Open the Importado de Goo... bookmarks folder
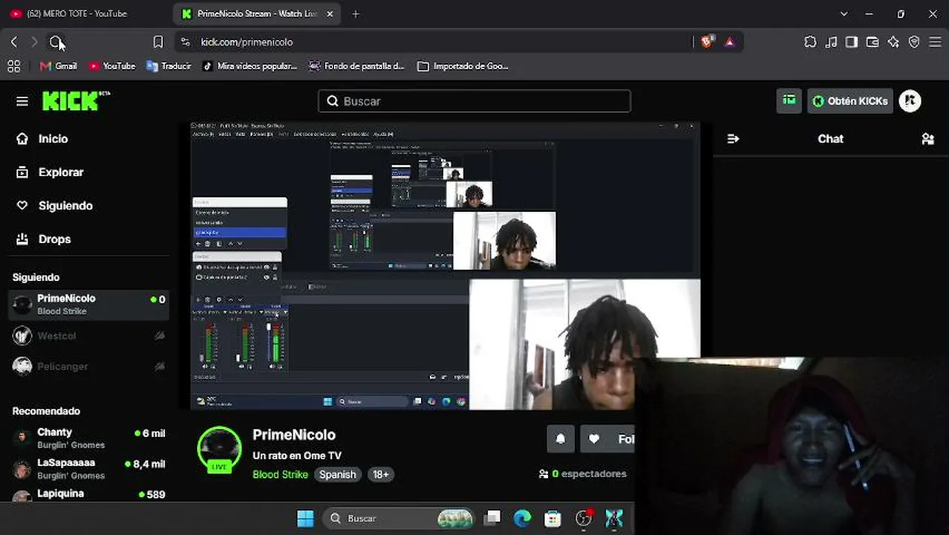The height and width of the screenshot is (535, 949). click(463, 66)
